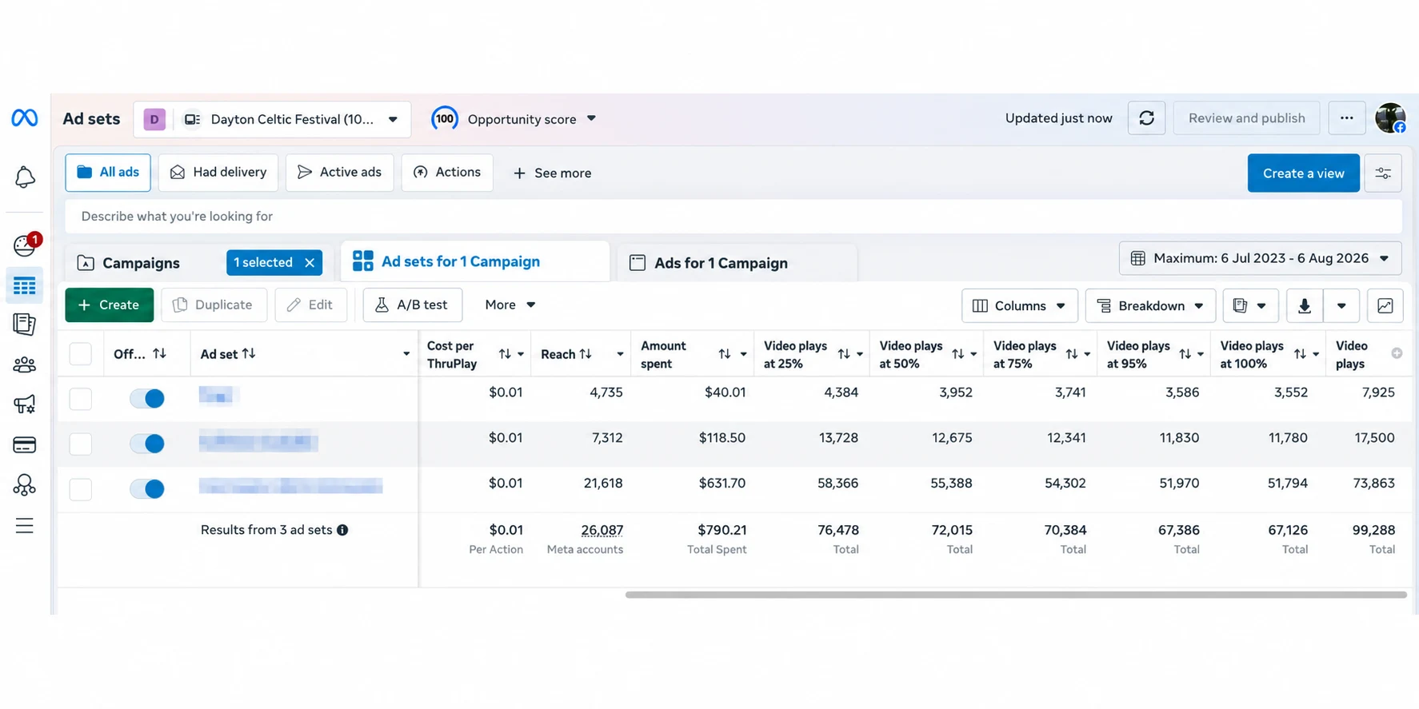
Task: Select the Had delivery filter tab
Action: pyautogui.click(x=218, y=173)
